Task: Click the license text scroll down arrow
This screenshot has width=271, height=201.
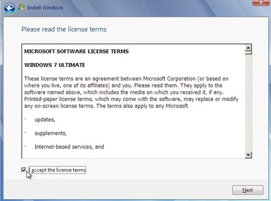Action: [248, 155]
